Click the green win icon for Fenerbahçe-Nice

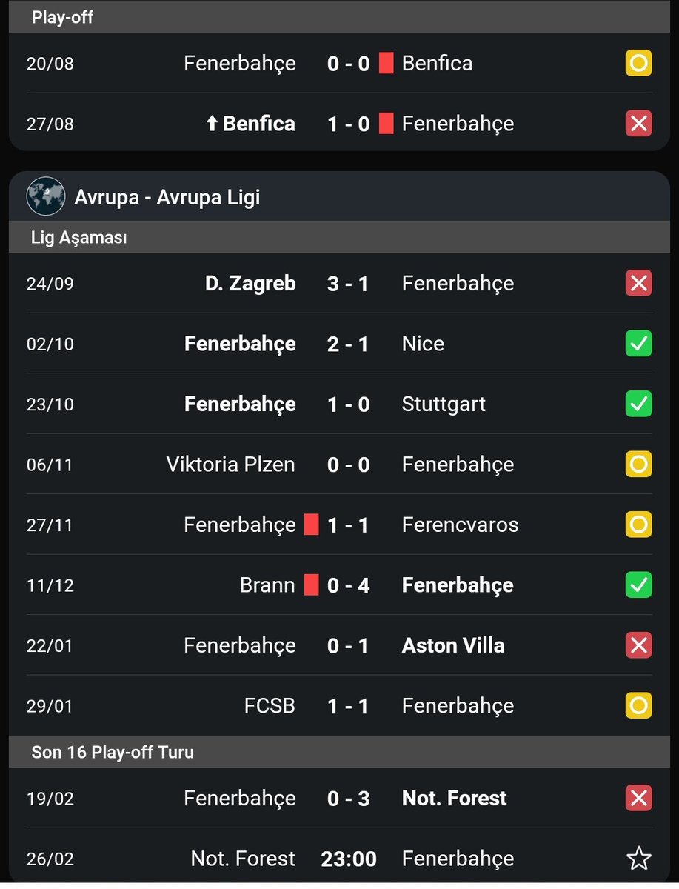click(x=638, y=344)
